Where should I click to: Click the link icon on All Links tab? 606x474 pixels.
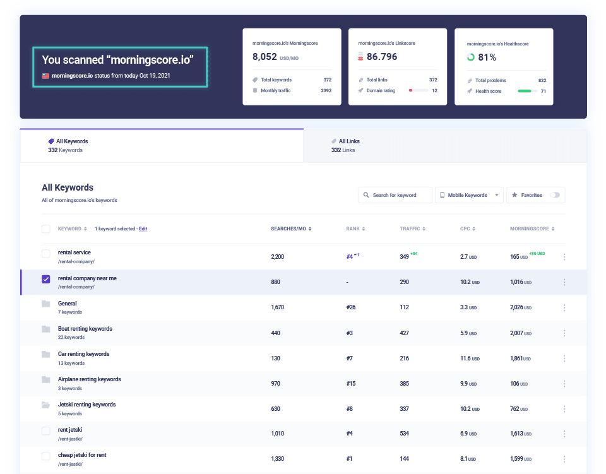[334, 141]
